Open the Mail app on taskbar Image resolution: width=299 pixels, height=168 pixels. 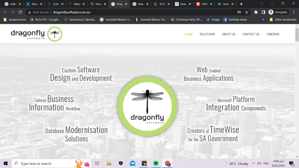pos(132,163)
